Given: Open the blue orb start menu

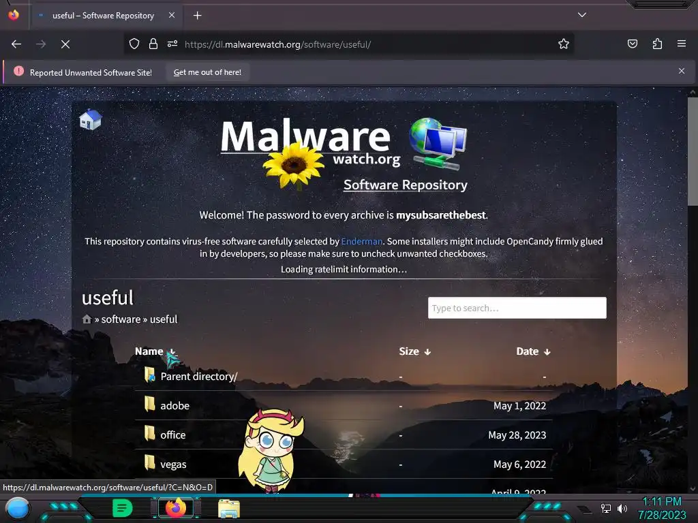Looking at the screenshot, I should [x=18, y=508].
